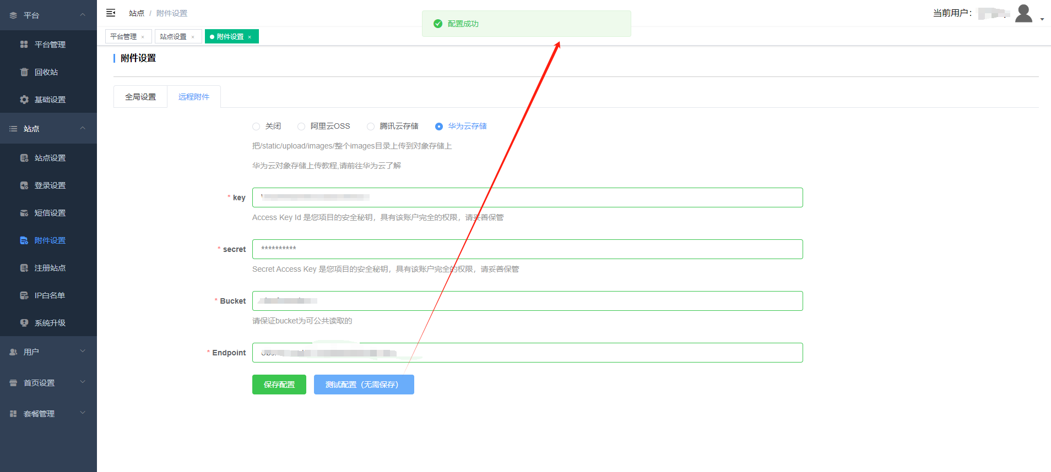This screenshot has width=1051, height=472.
Task: Click the 短信设置 sidebar icon
Action: pyautogui.click(x=24, y=213)
